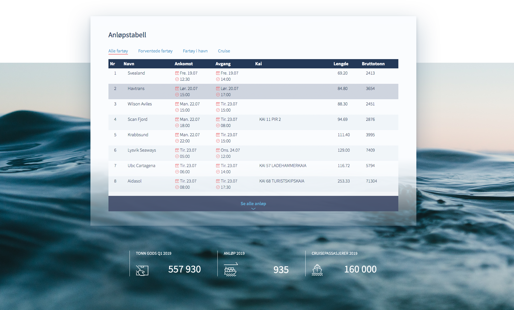This screenshot has width=514, height=310.
Task: Click the clock icon beside 17:30 departure
Action: 218,187
